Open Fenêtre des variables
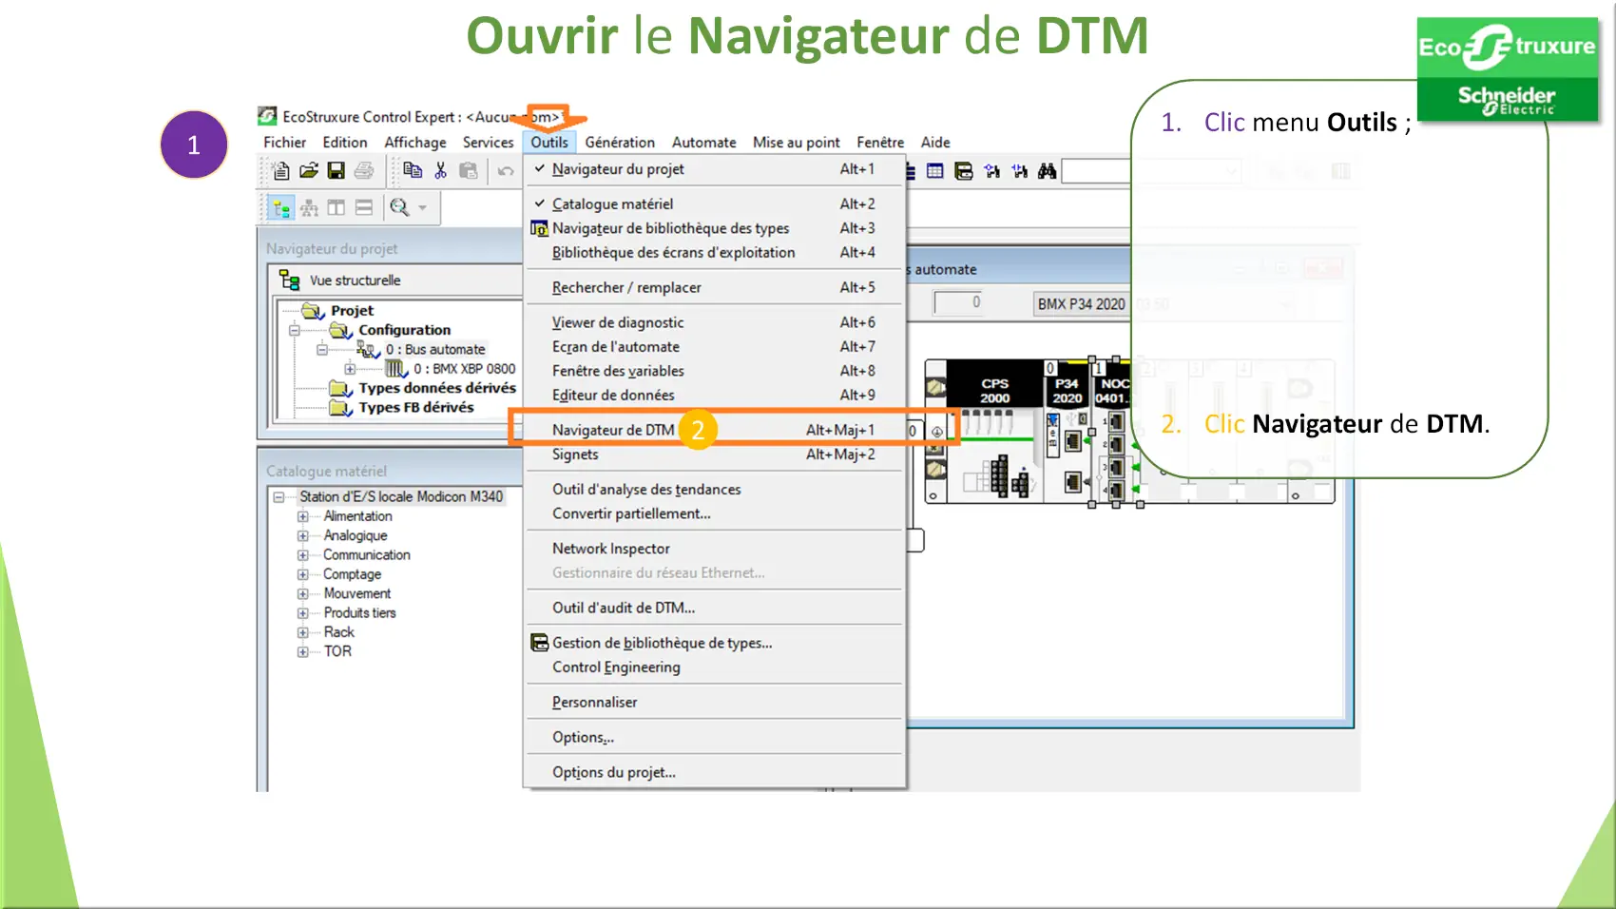 coord(713,371)
